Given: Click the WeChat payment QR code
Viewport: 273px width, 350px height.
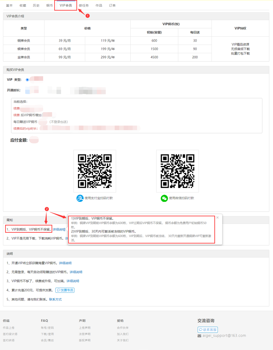Looking at the screenshot, I should point(177,171).
